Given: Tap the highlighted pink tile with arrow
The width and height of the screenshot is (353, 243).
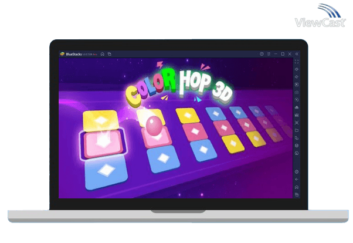Looking at the screenshot, I should [x=103, y=143].
